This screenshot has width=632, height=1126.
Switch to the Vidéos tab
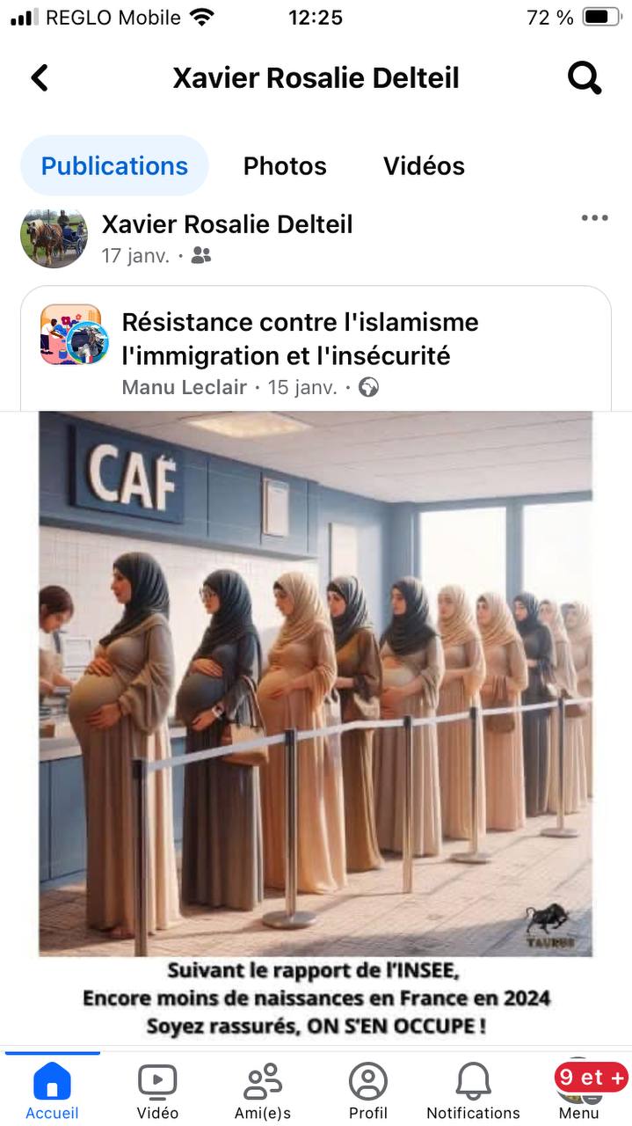424,165
